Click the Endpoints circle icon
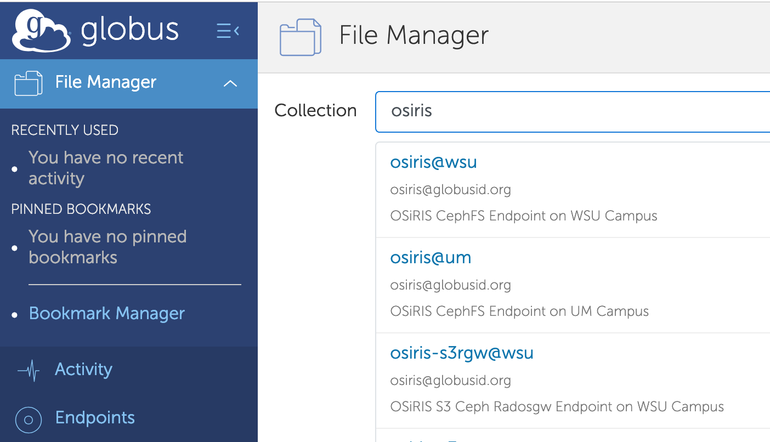Image resolution: width=770 pixels, height=442 pixels. 29,420
